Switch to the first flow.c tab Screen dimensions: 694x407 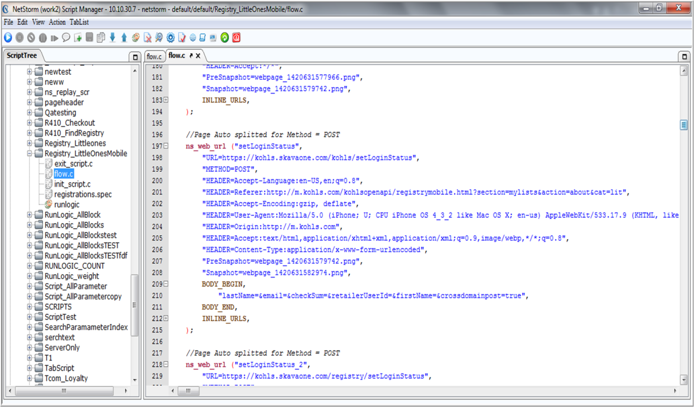click(154, 56)
